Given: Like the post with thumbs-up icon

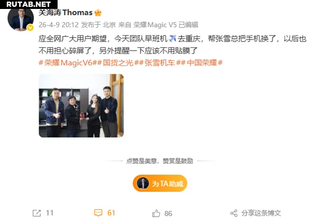Looking at the screenshot, I should coord(156,214).
